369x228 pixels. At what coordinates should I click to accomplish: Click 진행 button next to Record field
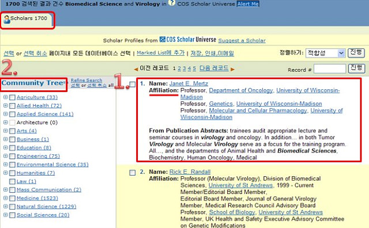[x=356, y=69]
